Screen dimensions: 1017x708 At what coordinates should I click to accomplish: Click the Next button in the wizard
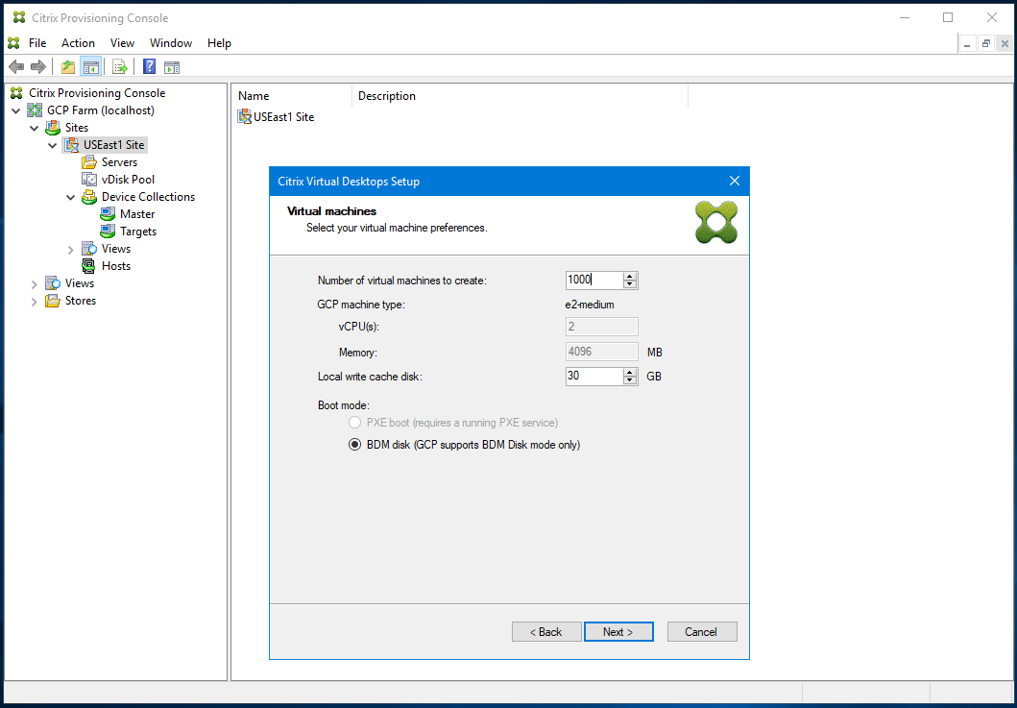coord(618,631)
